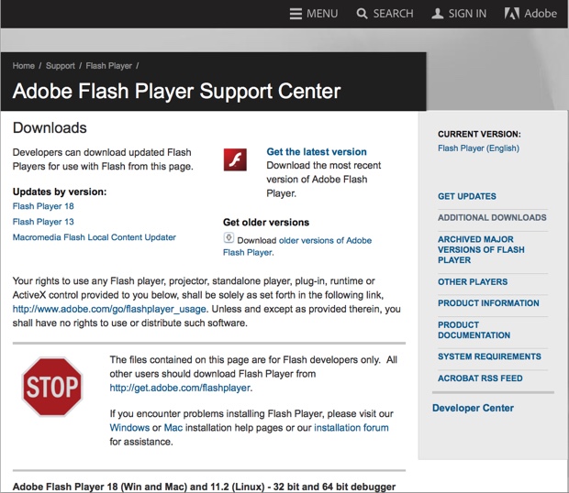Viewport: 569px width, 493px height.
Task: Open the Flash Player 13 update link
Action: point(43,222)
